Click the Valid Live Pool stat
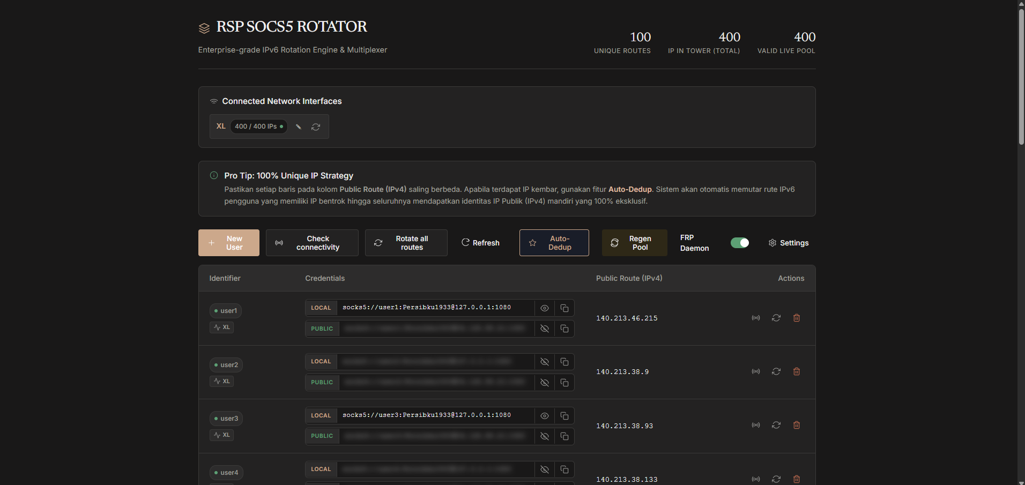This screenshot has height=485, width=1025. click(x=786, y=43)
